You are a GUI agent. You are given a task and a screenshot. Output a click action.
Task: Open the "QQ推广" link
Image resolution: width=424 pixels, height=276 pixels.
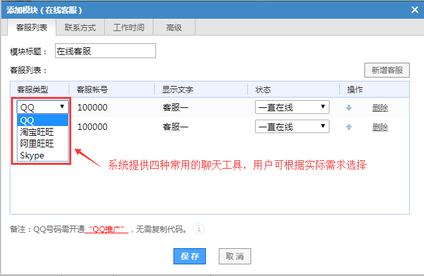[x=107, y=229]
